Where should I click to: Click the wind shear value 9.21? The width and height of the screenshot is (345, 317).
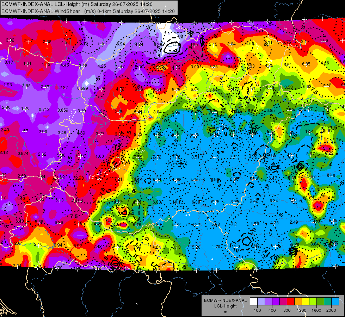(x=235, y=224)
